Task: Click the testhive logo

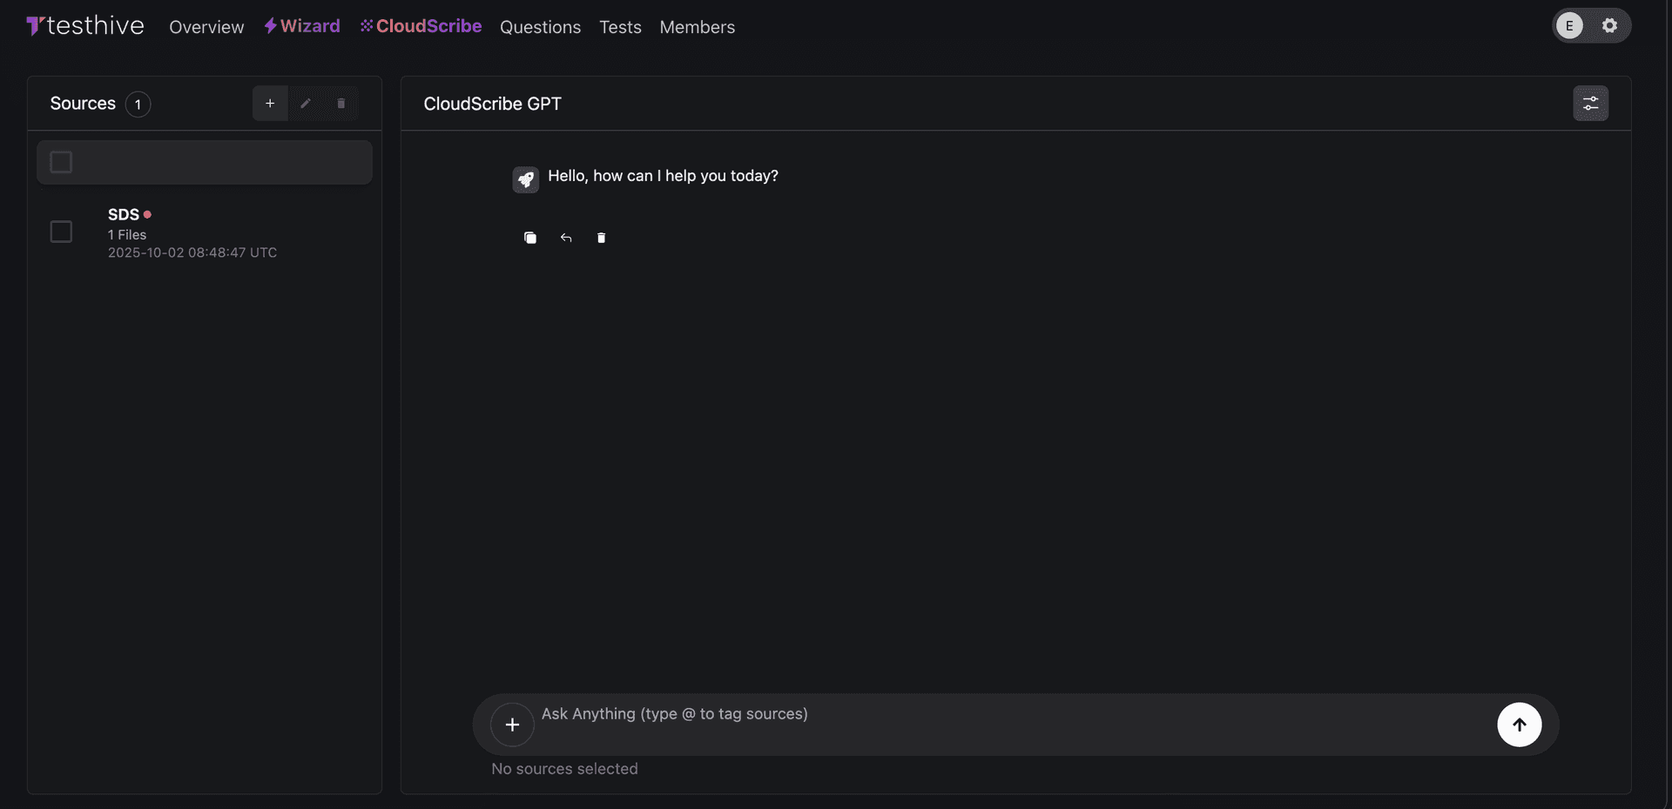Action: pos(85,26)
